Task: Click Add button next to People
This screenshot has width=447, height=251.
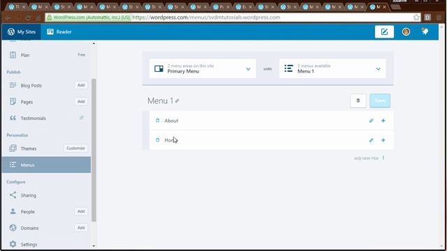Action: pyautogui.click(x=81, y=211)
